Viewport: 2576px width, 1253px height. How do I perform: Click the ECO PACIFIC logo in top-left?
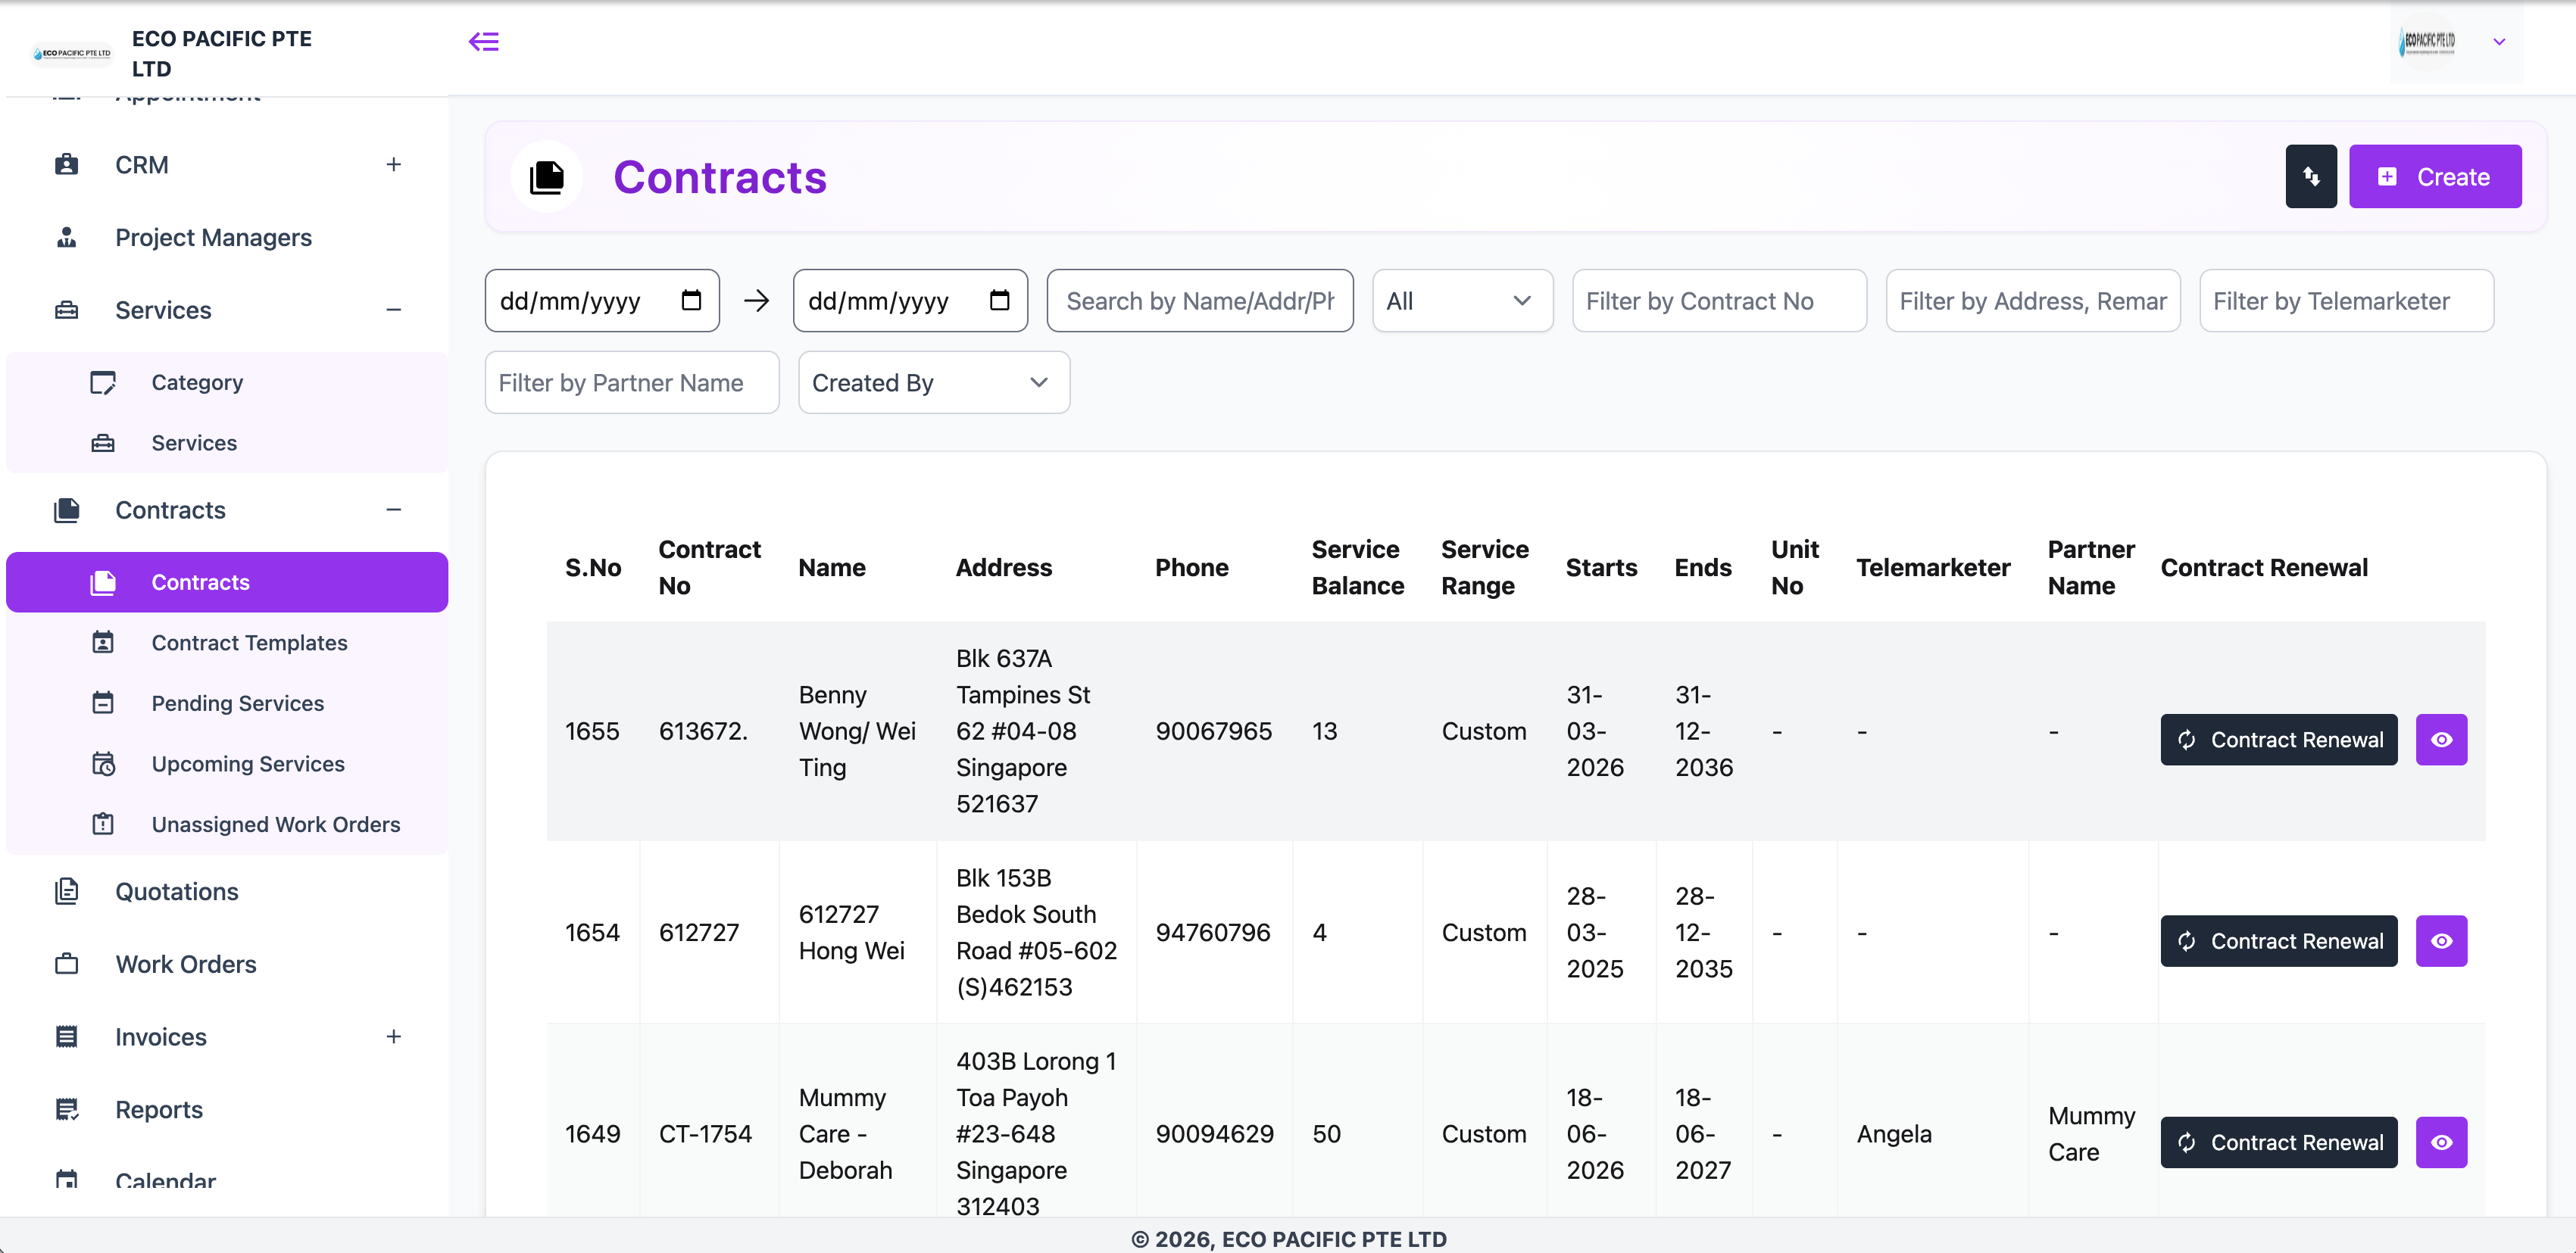(72, 53)
